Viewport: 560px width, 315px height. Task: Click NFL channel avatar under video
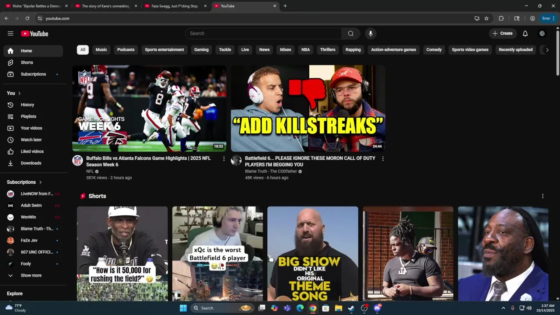click(x=77, y=160)
